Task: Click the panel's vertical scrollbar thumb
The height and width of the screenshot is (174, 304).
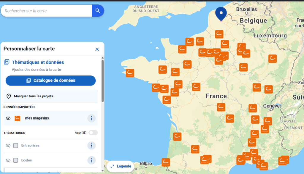Action: click(x=102, y=81)
